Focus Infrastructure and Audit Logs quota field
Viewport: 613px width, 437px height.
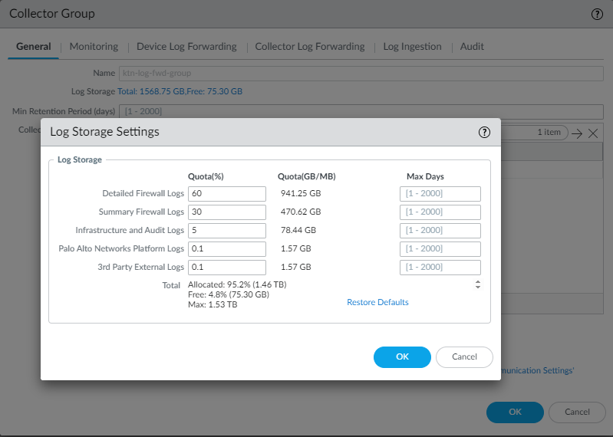pyautogui.click(x=226, y=231)
